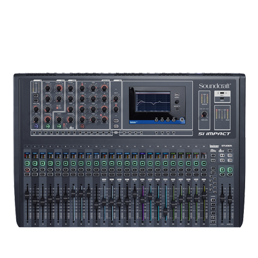Tap the first small icon left of the touchscreen gear row
The height and width of the screenshot is (258, 258).
coord(156,120)
